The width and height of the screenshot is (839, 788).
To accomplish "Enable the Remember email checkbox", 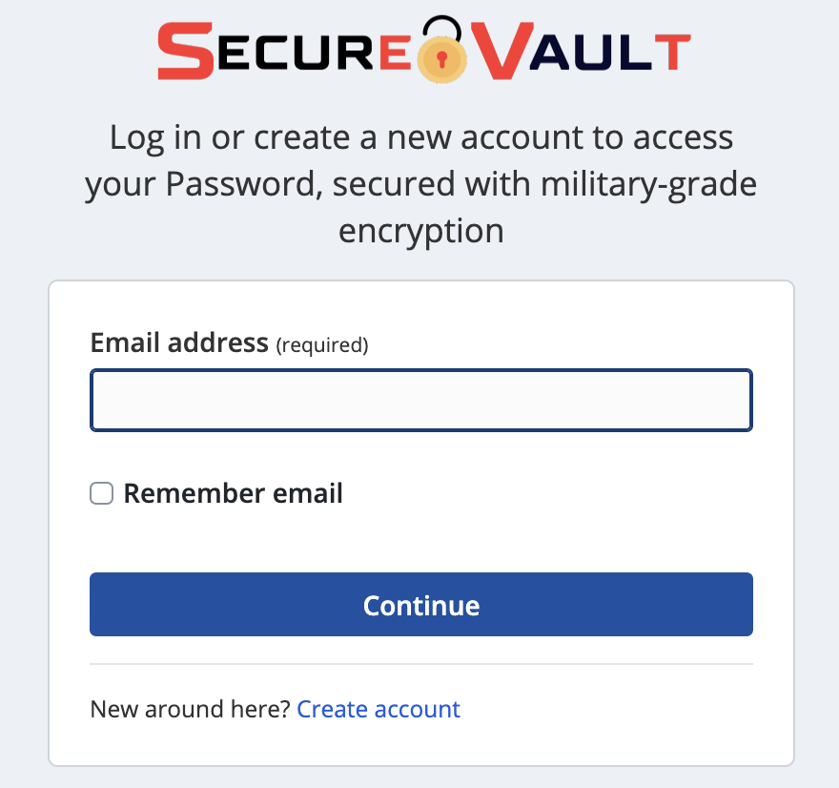I will pyautogui.click(x=102, y=493).
